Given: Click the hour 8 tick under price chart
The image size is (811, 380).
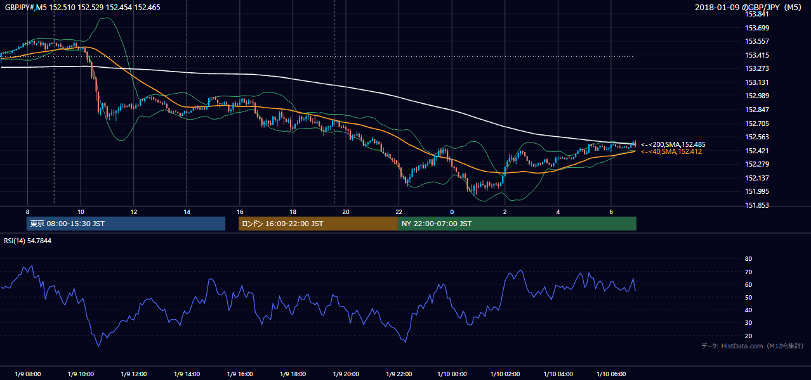Looking at the screenshot, I should (x=27, y=212).
